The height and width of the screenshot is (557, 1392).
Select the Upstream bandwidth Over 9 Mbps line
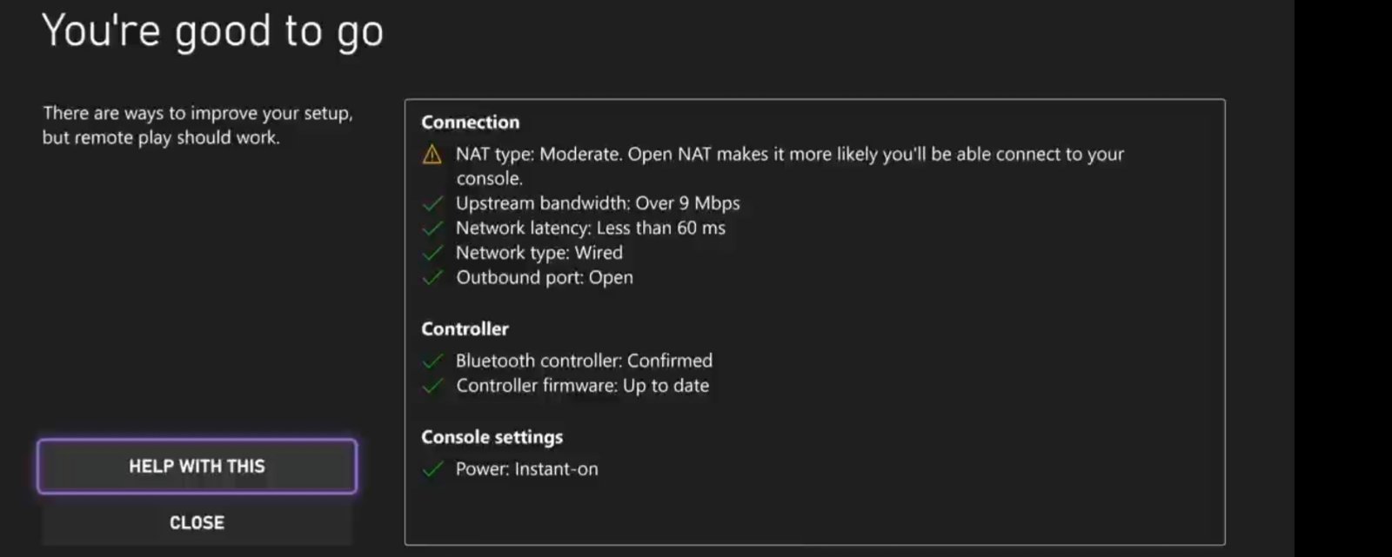598,203
